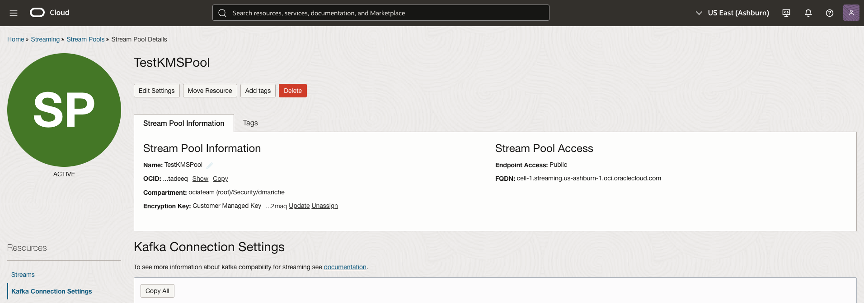
Task: Go to Stream Pools breadcrumb
Action: tap(85, 39)
